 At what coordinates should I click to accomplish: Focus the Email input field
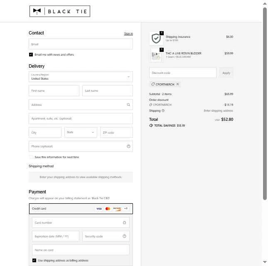81,44
